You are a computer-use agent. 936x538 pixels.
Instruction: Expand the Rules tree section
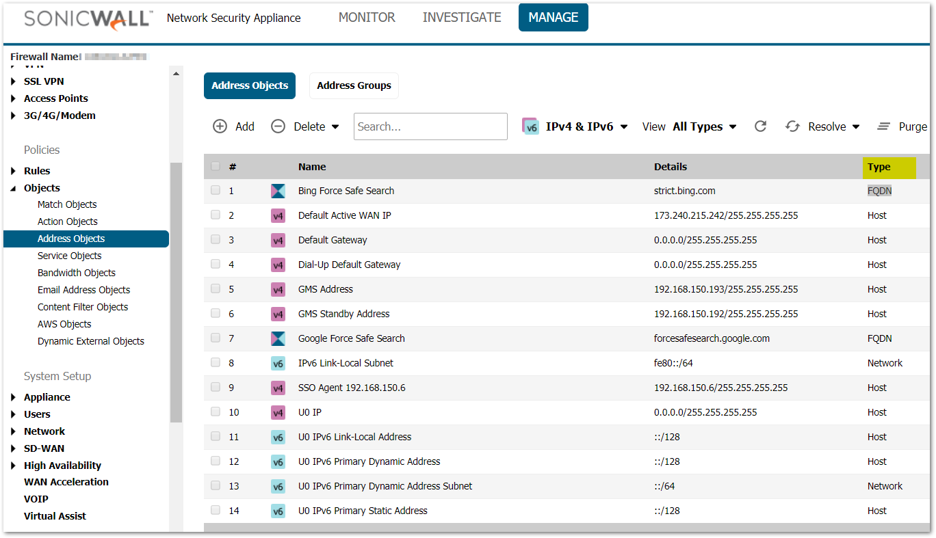pyautogui.click(x=14, y=171)
